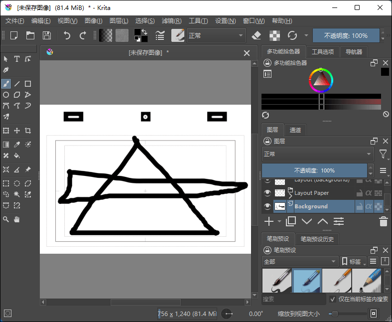The width and height of the screenshot is (392, 322).
Task: Create a new document from toolbar
Action: click(x=14, y=35)
